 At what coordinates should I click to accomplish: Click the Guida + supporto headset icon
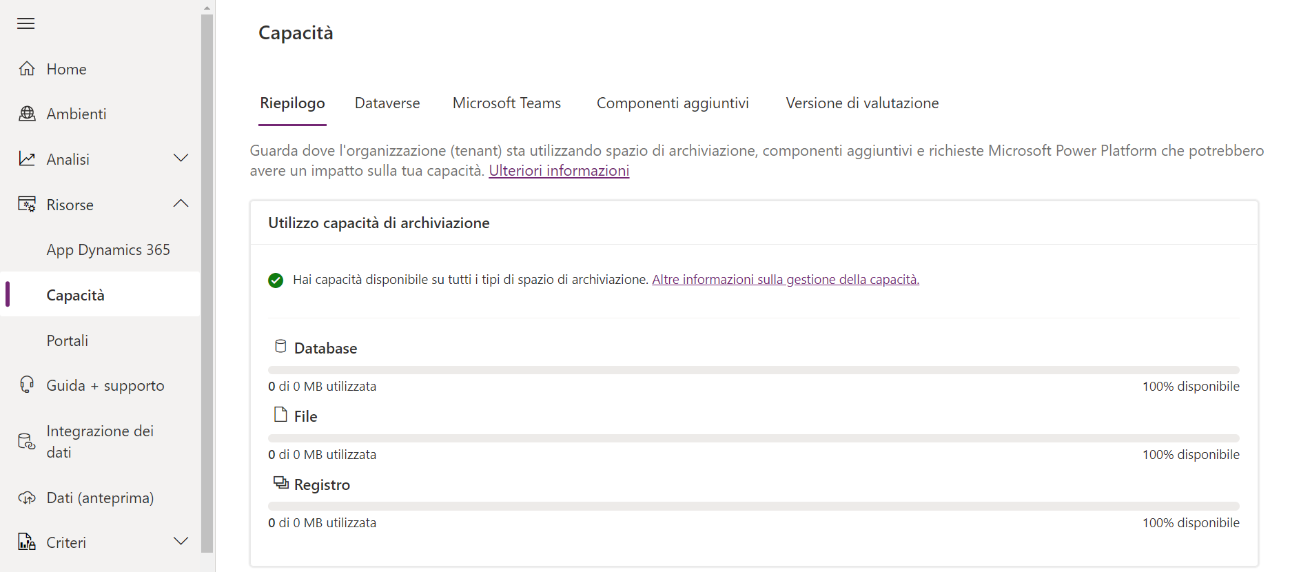(x=27, y=385)
